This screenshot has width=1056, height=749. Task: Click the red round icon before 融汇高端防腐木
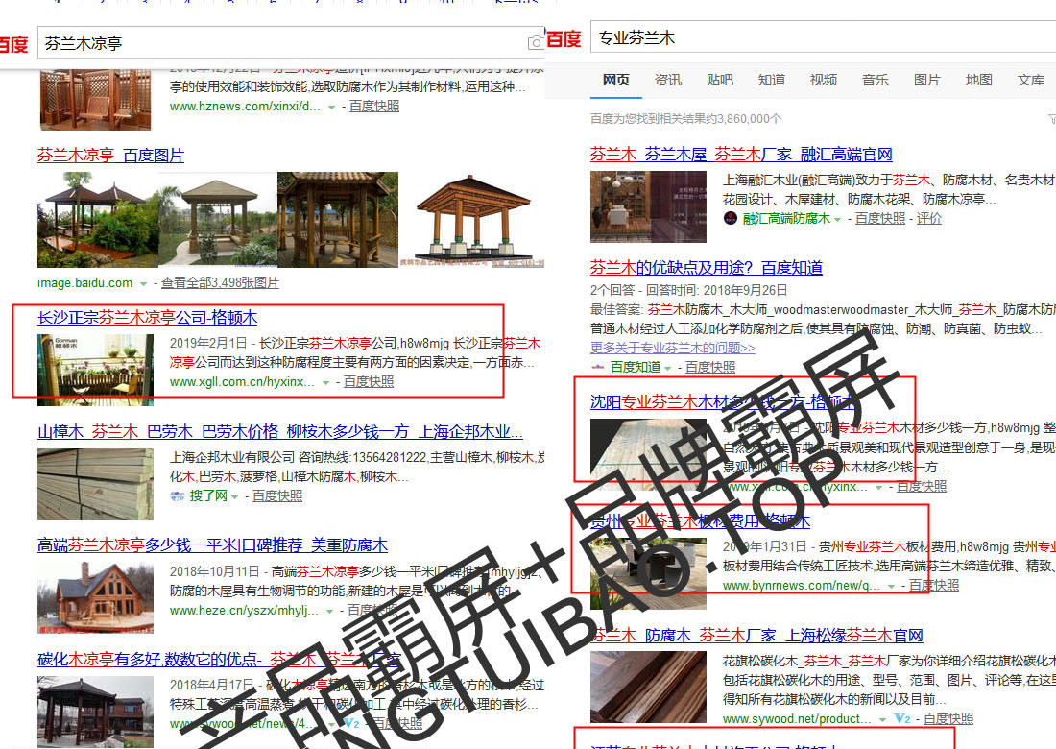(x=730, y=218)
